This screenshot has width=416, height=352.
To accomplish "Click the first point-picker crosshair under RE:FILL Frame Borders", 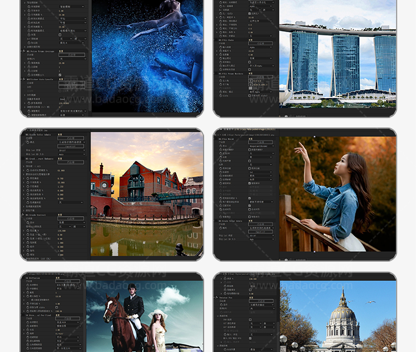I will click(251, 80).
